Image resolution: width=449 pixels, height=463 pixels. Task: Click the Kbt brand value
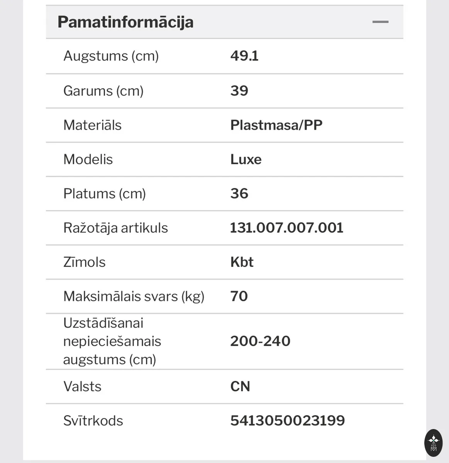point(242,262)
